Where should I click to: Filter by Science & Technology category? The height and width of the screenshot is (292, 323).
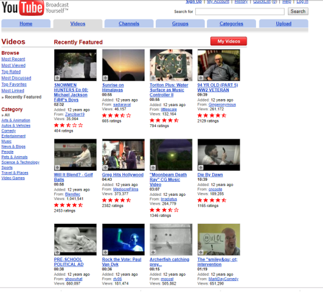(21, 162)
